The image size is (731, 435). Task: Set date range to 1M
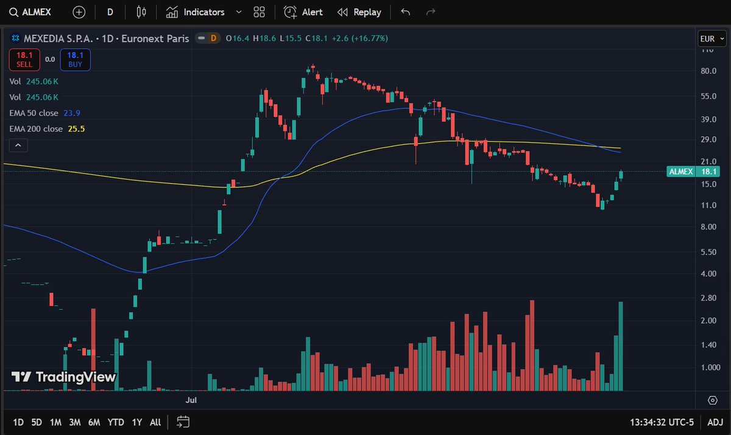[x=55, y=422]
